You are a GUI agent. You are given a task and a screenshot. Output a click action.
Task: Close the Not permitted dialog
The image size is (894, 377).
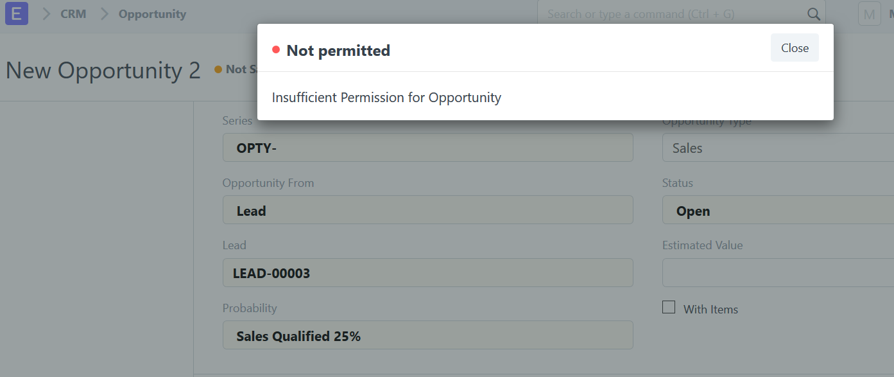coord(795,48)
